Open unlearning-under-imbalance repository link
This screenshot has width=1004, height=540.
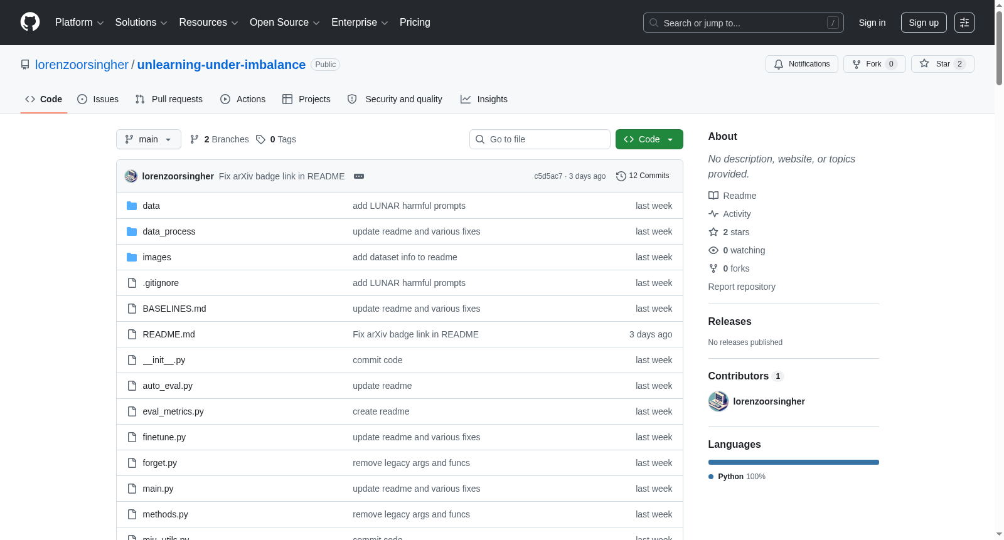[x=222, y=65]
